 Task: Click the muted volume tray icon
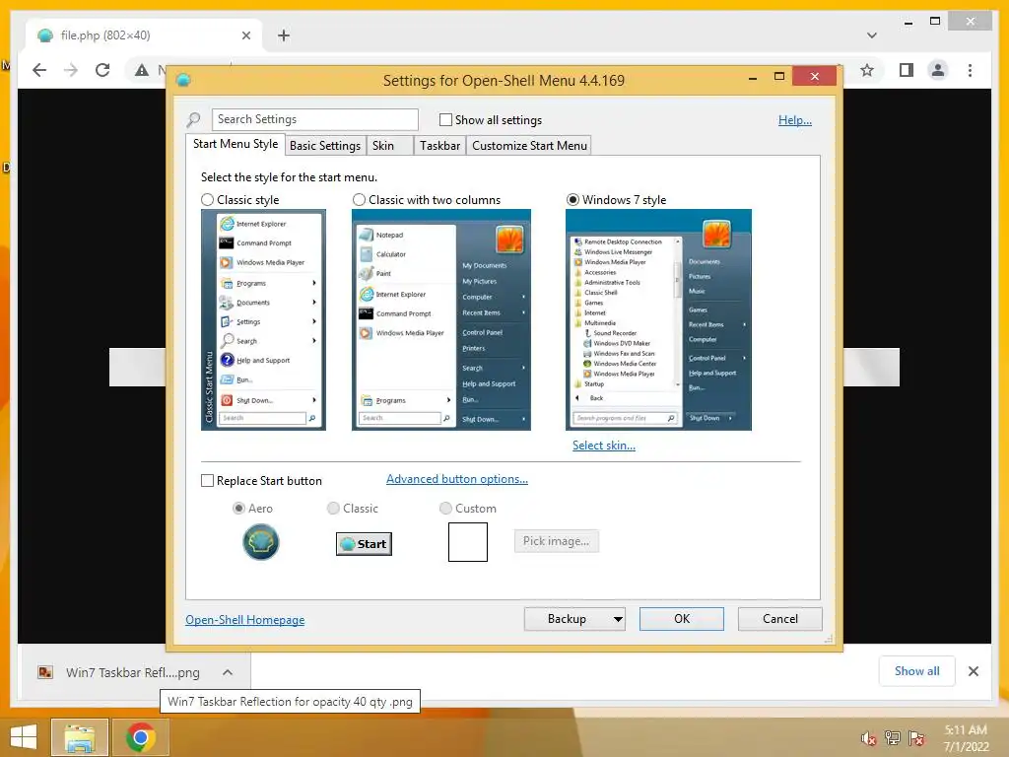tap(869, 738)
